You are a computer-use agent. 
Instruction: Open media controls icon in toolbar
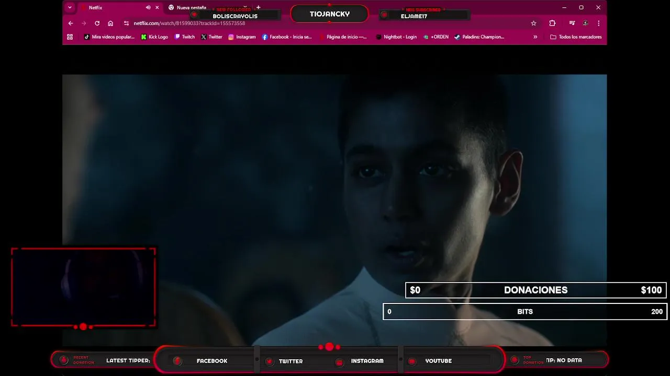pos(572,23)
